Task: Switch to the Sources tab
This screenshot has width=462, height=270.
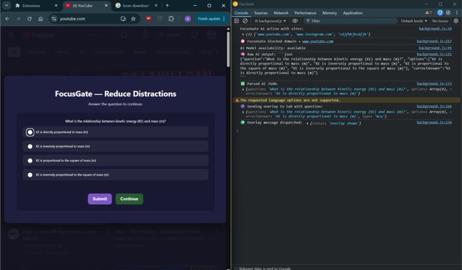Action: tap(261, 13)
